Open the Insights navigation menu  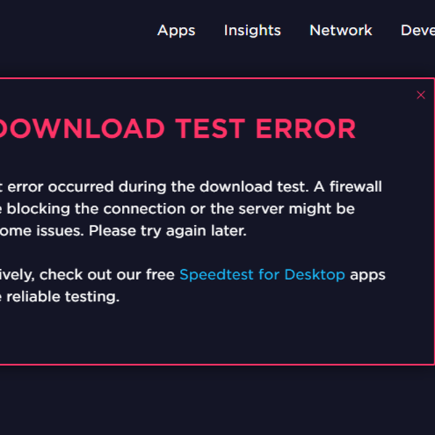pyautogui.click(x=252, y=30)
